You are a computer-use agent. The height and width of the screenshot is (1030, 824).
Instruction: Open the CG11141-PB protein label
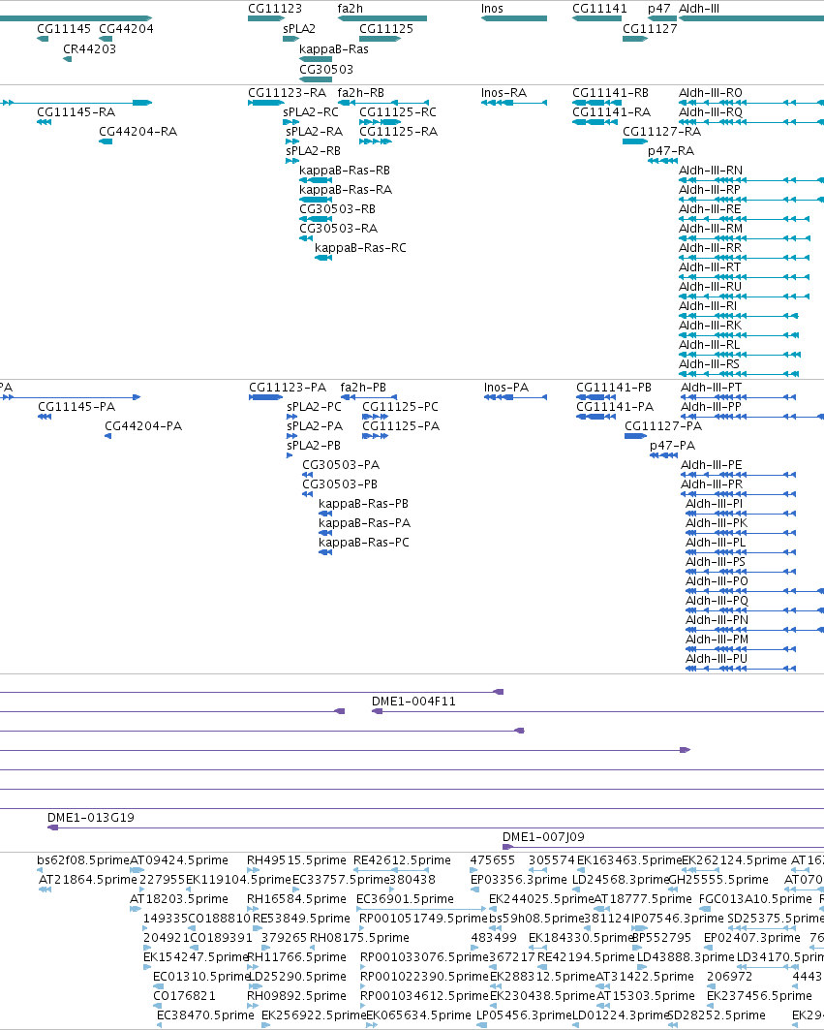(614, 388)
